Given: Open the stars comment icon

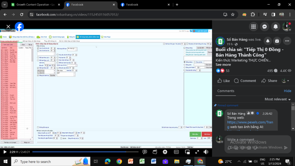Looking at the screenshot, I should pos(230,148).
